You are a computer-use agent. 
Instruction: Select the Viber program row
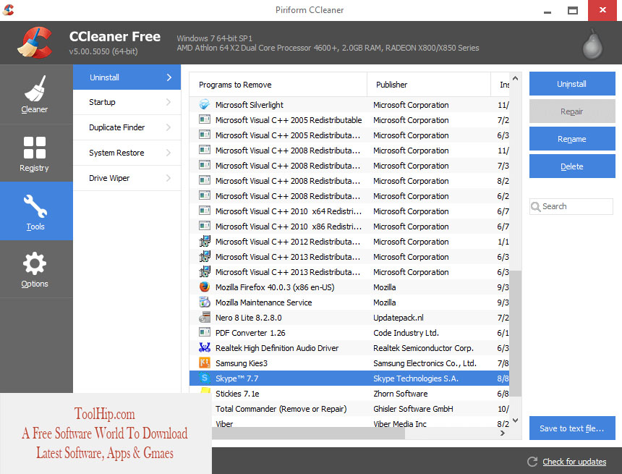[349, 423]
